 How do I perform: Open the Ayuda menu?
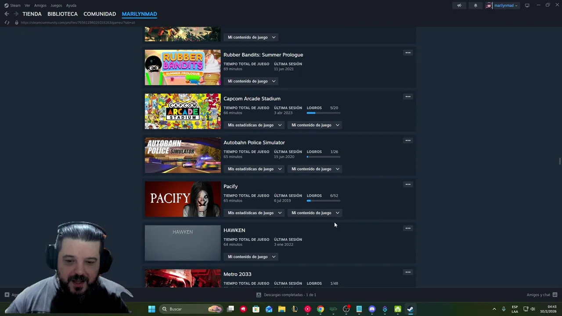click(71, 5)
